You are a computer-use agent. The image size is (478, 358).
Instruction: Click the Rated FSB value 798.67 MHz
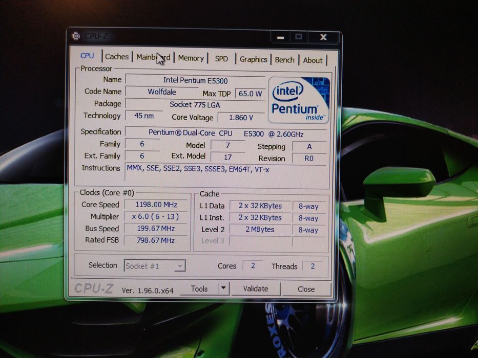click(x=155, y=240)
